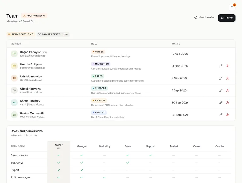Click gunel@baoandco.az email

click(32, 92)
